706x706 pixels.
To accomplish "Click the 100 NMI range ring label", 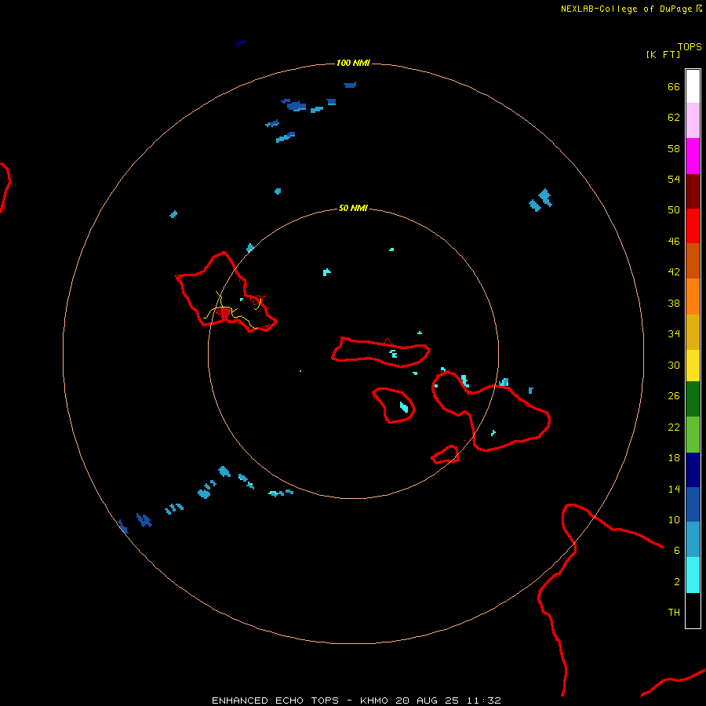I will coord(353,63).
